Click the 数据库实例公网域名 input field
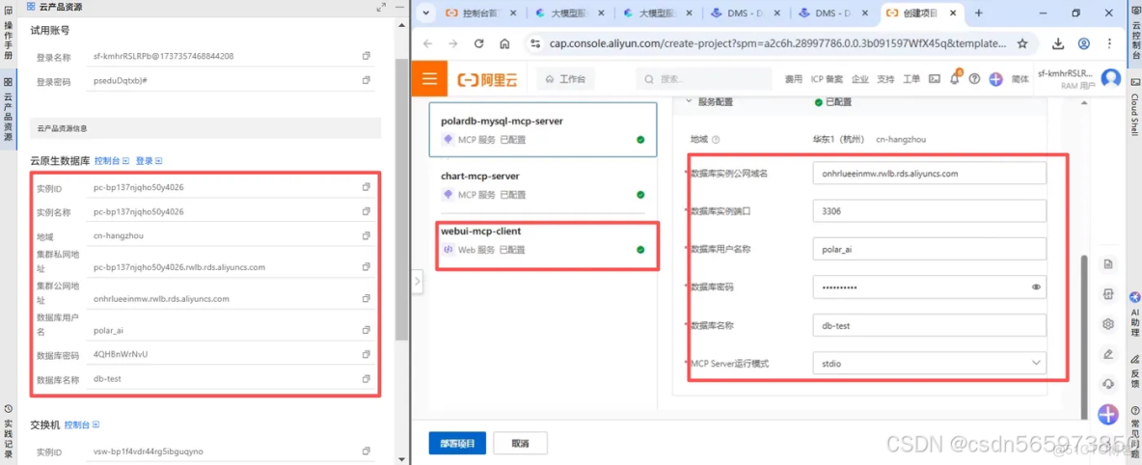Viewport: 1142px width, 465px height. [x=930, y=174]
